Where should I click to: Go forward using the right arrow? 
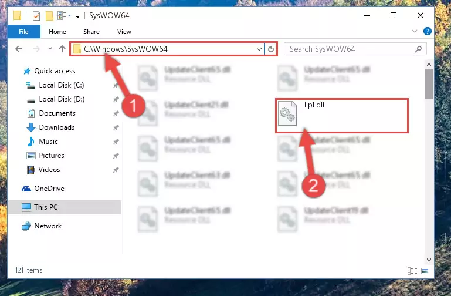[36, 49]
